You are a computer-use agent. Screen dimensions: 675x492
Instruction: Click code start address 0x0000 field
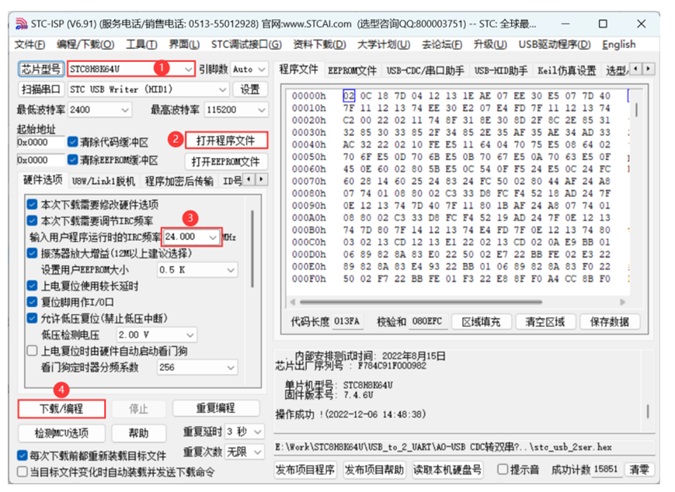click(x=40, y=142)
